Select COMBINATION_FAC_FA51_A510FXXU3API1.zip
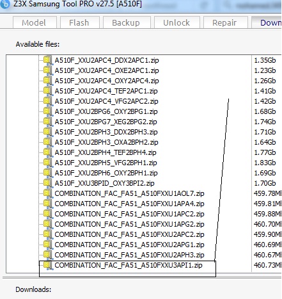This screenshot has width=282, height=299. click(129, 265)
